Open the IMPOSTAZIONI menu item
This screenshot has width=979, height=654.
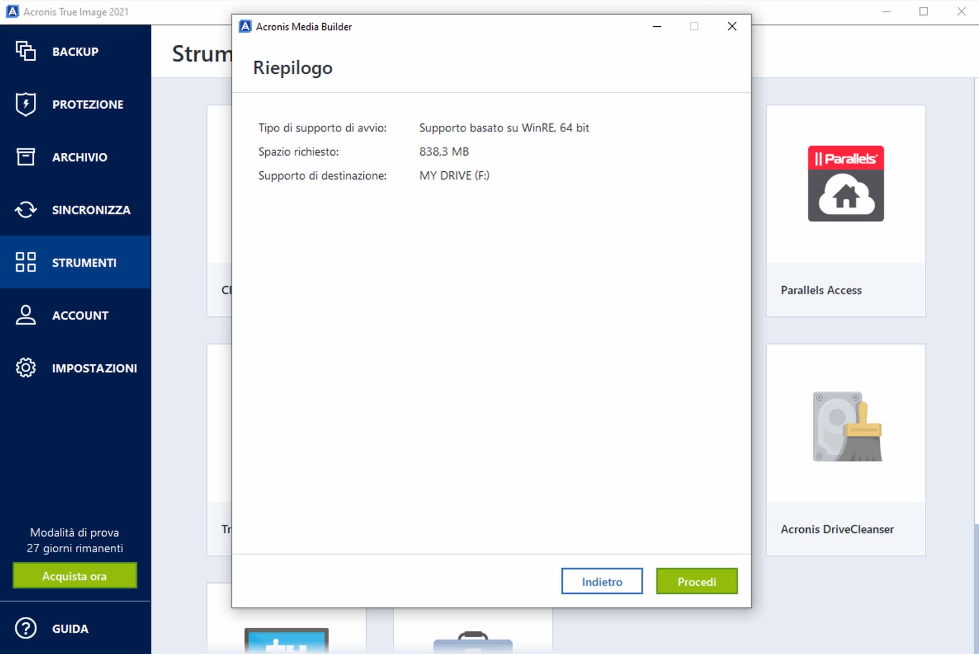pyautogui.click(x=75, y=367)
